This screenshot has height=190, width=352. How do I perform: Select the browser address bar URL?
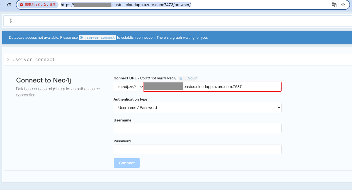(x=126, y=5)
